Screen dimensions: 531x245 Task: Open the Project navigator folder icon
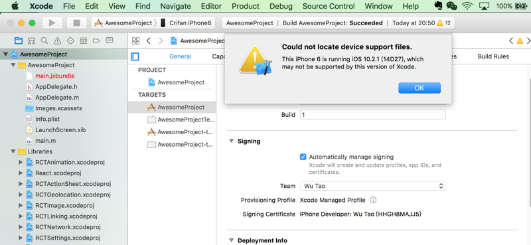click(19, 41)
